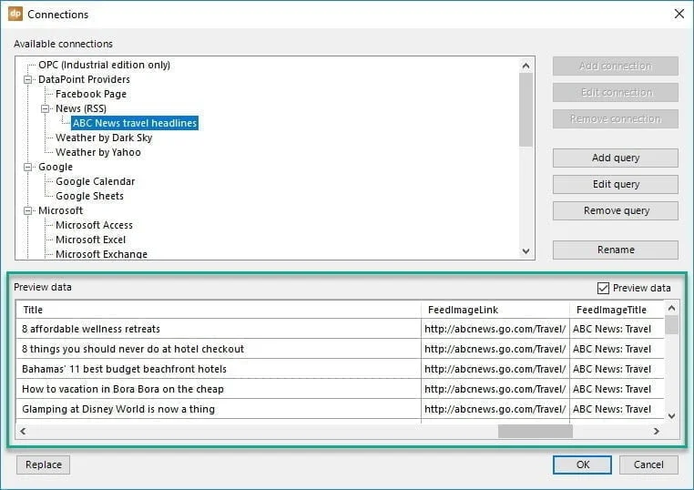Click preview table scroll up arrow
Screen dimensions: 694x490
(671, 308)
